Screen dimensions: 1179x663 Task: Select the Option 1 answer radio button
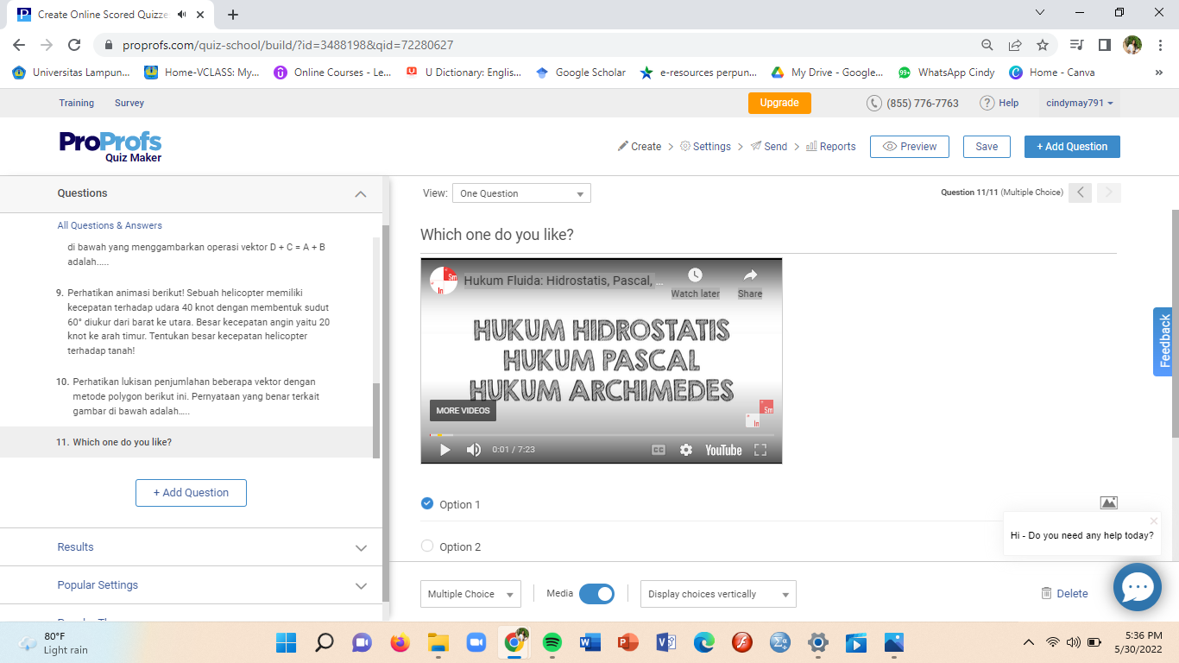coord(427,503)
